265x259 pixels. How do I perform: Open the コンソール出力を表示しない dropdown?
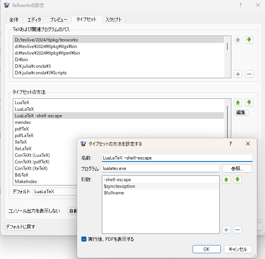pyautogui.click(x=72, y=211)
